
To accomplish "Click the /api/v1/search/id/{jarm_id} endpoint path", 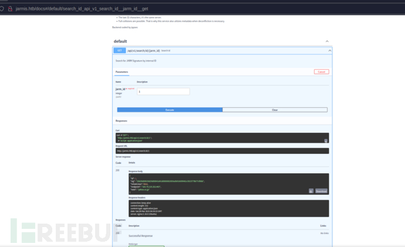I will click(x=143, y=51).
